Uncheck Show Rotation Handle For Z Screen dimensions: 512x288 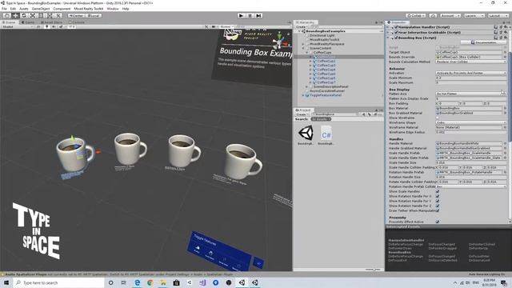click(x=438, y=206)
